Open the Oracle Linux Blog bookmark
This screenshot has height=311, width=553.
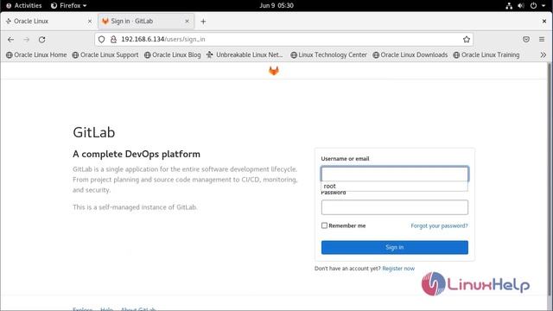[x=173, y=55]
